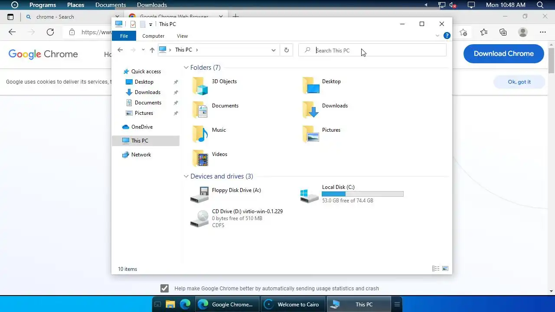This screenshot has width=555, height=312.
Task: Collapse the Folders (7) group
Action: (186, 68)
